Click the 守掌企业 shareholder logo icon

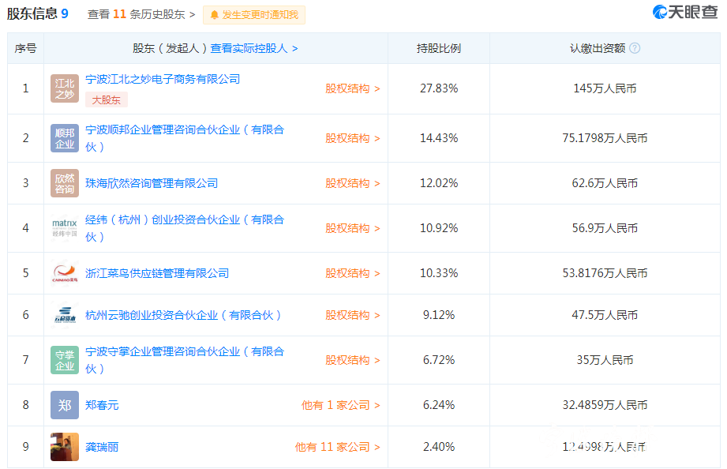(65, 360)
